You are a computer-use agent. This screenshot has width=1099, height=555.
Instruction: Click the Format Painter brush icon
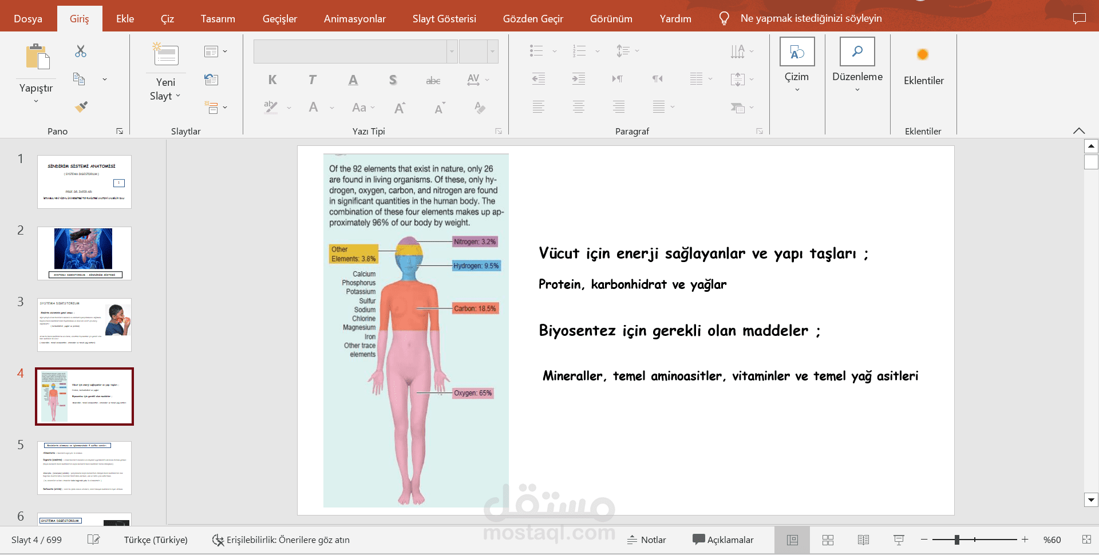pyautogui.click(x=81, y=106)
